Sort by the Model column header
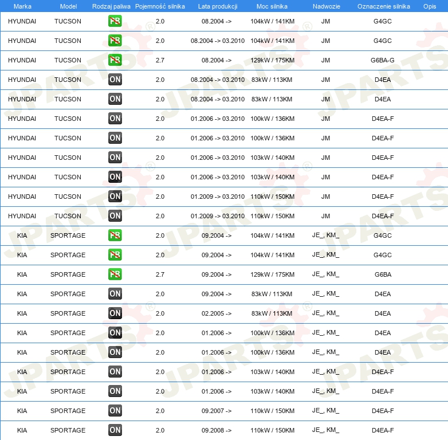 pyautogui.click(x=68, y=6)
